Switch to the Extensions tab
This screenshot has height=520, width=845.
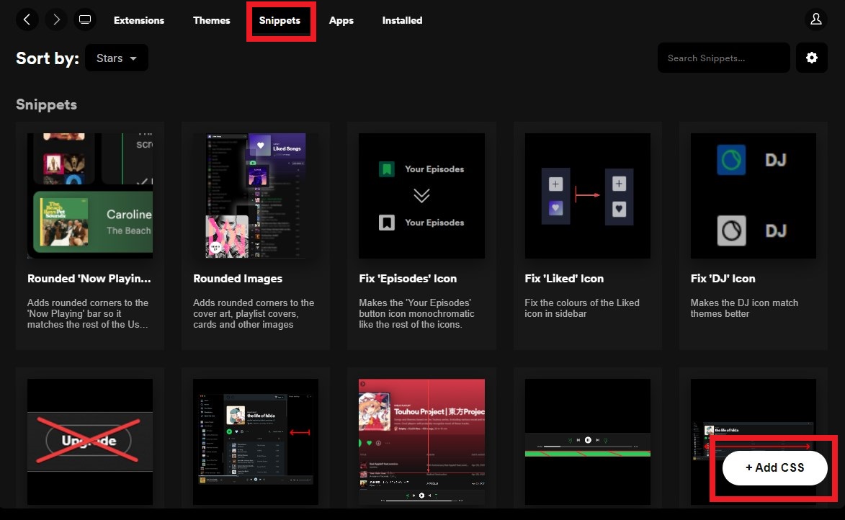[139, 20]
